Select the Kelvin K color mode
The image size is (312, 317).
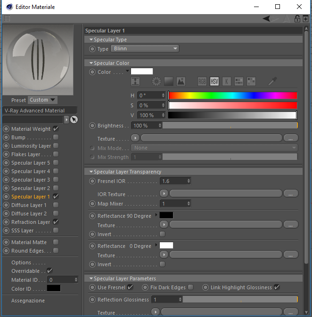click(x=227, y=81)
